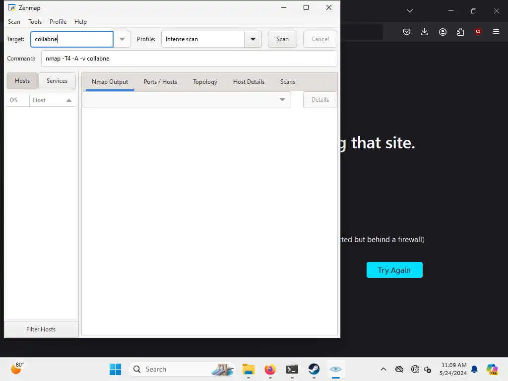Sort hosts by the Host column

52,100
